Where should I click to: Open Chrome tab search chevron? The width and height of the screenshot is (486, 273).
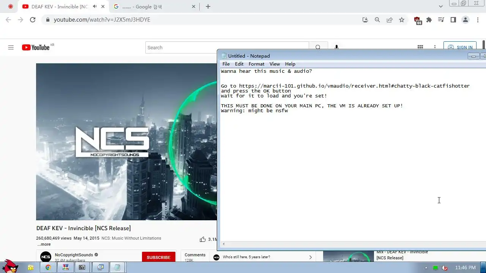(440, 6)
